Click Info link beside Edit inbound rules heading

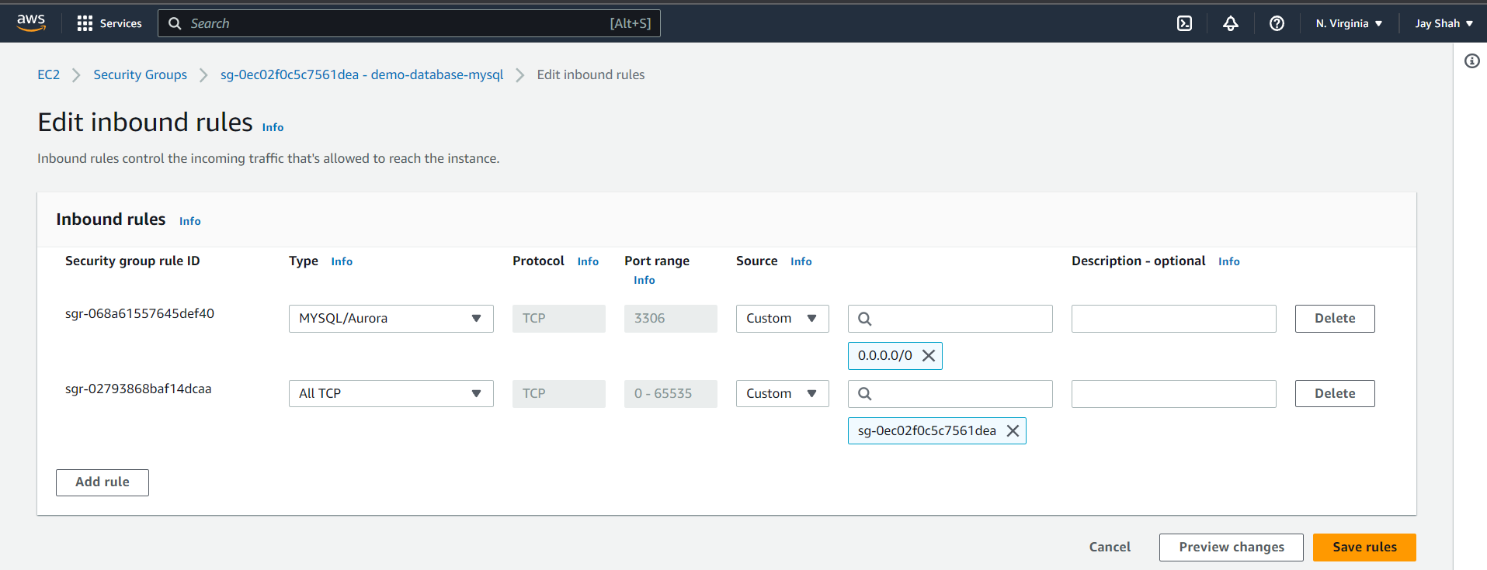coord(273,127)
